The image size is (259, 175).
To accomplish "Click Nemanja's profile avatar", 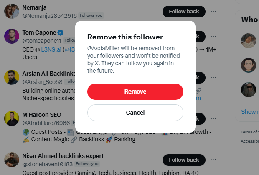I will click(11, 11).
